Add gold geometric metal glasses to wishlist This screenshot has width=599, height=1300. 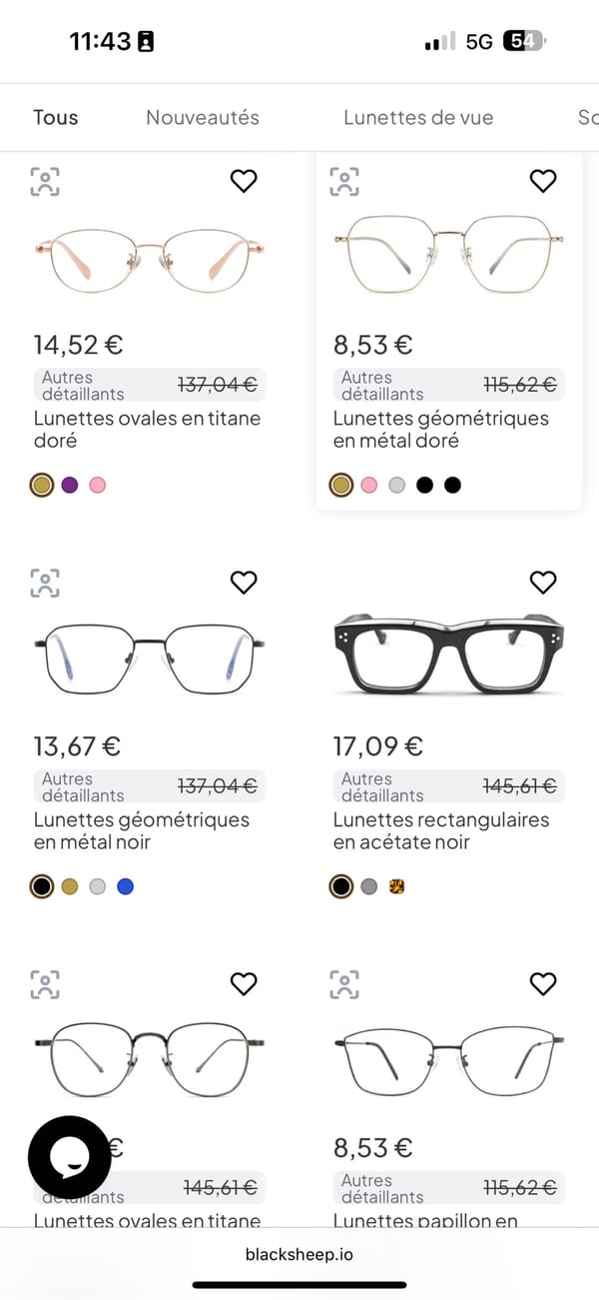(542, 181)
